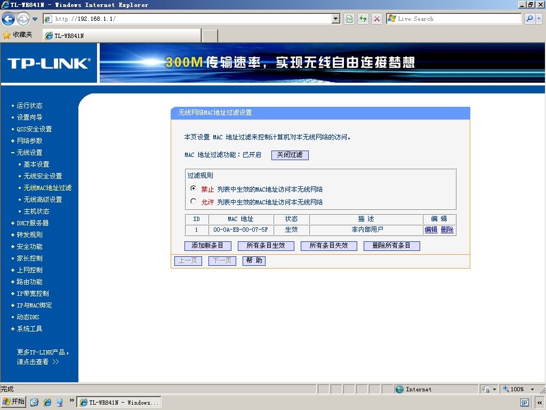Click the Compatibility View icon

pyautogui.click(x=349, y=19)
